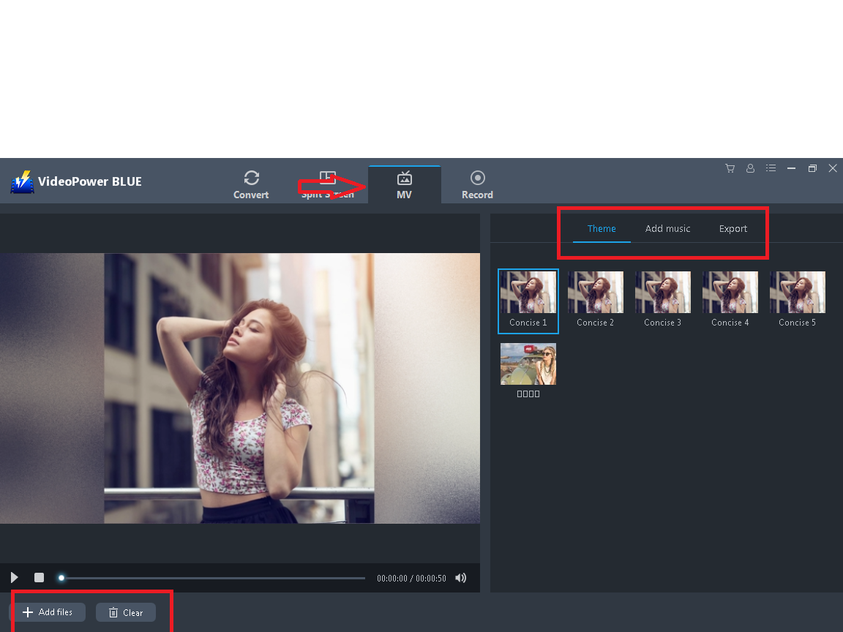This screenshot has height=632, width=843.
Task: Select the Theme tab
Action: [x=602, y=228]
